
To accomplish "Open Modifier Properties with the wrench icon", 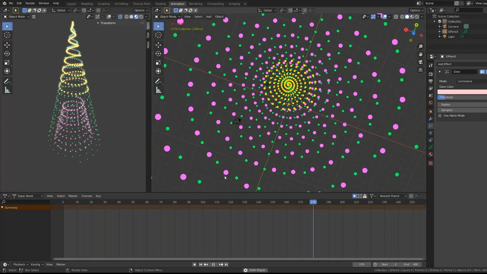I will pos(430,118).
